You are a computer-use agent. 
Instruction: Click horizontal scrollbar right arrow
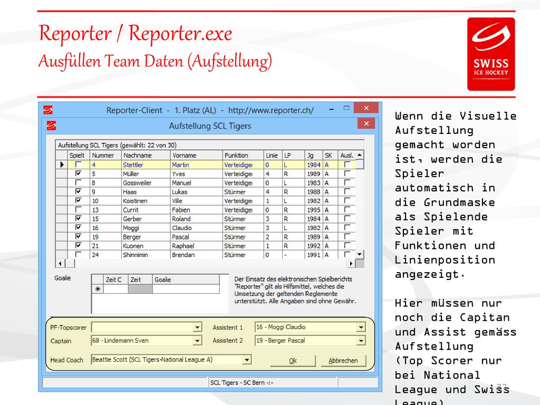point(351,264)
